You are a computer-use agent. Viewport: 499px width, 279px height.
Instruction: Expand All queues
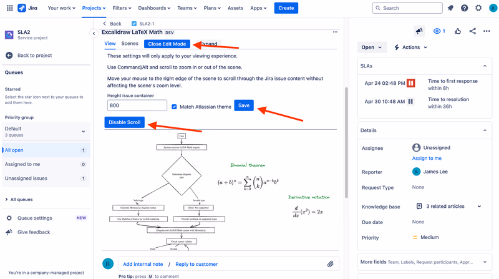[x=19, y=199]
